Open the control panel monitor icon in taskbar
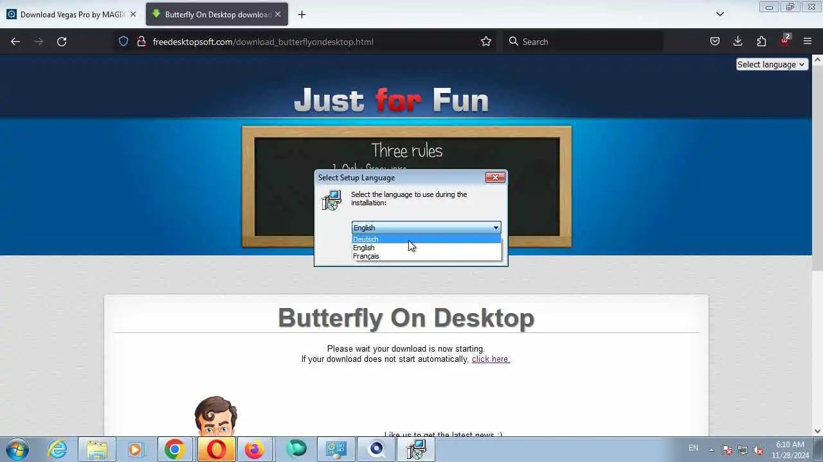Image resolution: width=823 pixels, height=462 pixels. 336,449
